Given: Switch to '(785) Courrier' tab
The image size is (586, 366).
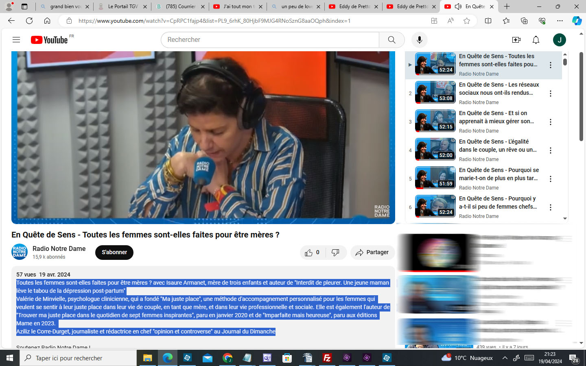Looking at the screenshot, I should [181, 7].
